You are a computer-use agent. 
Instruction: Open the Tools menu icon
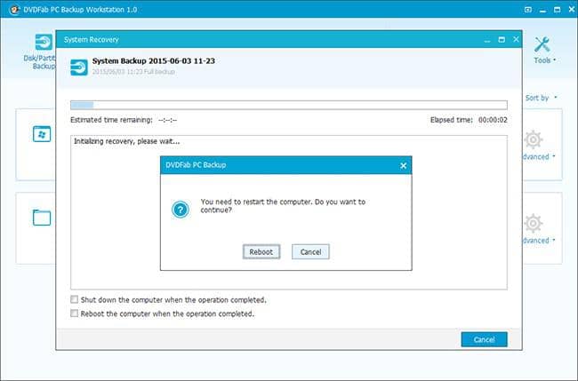click(542, 44)
